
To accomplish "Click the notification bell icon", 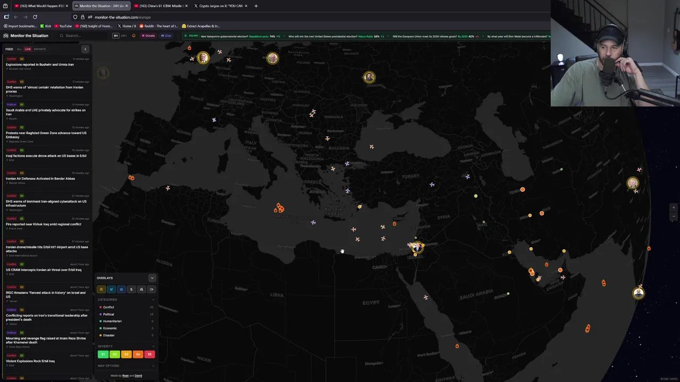I will 133,36.
